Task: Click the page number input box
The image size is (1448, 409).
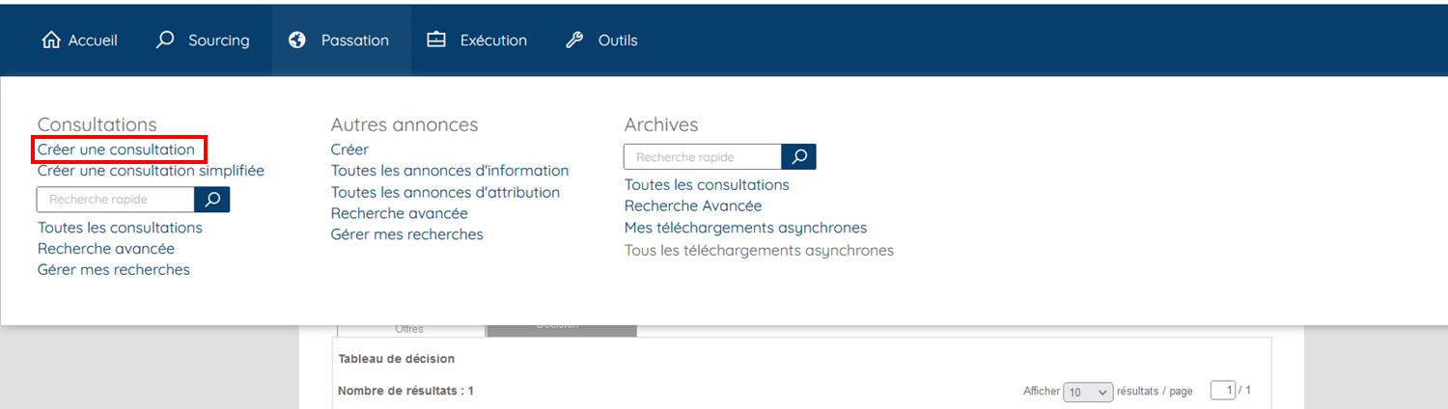Action: [x=1222, y=391]
